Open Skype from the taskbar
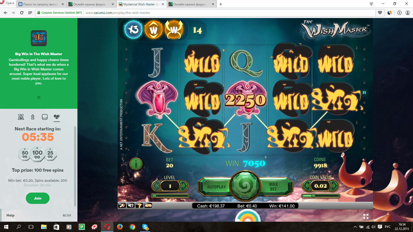The image size is (413, 232). pyautogui.click(x=145, y=227)
